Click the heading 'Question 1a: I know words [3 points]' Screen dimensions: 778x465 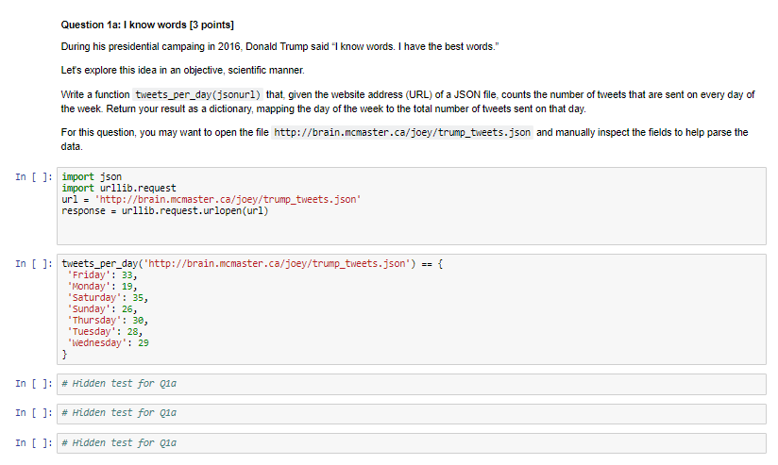tap(147, 25)
